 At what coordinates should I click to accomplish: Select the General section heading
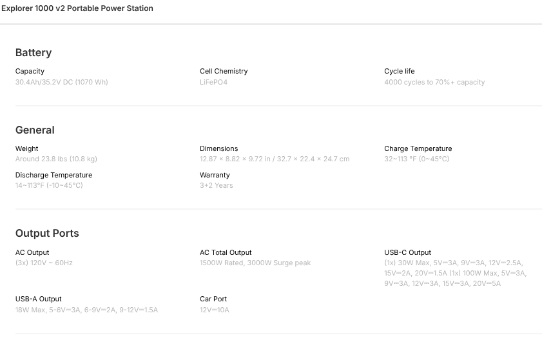pyautogui.click(x=35, y=130)
